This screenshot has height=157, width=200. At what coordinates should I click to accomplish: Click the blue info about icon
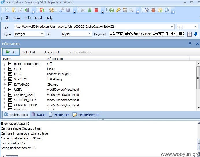[167, 10]
